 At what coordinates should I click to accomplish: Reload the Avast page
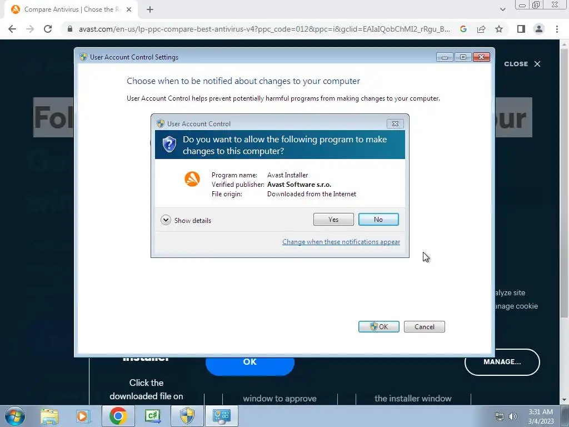point(48,29)
